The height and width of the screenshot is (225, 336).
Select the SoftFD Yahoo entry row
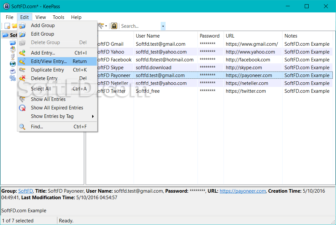(x=215, y=52)
